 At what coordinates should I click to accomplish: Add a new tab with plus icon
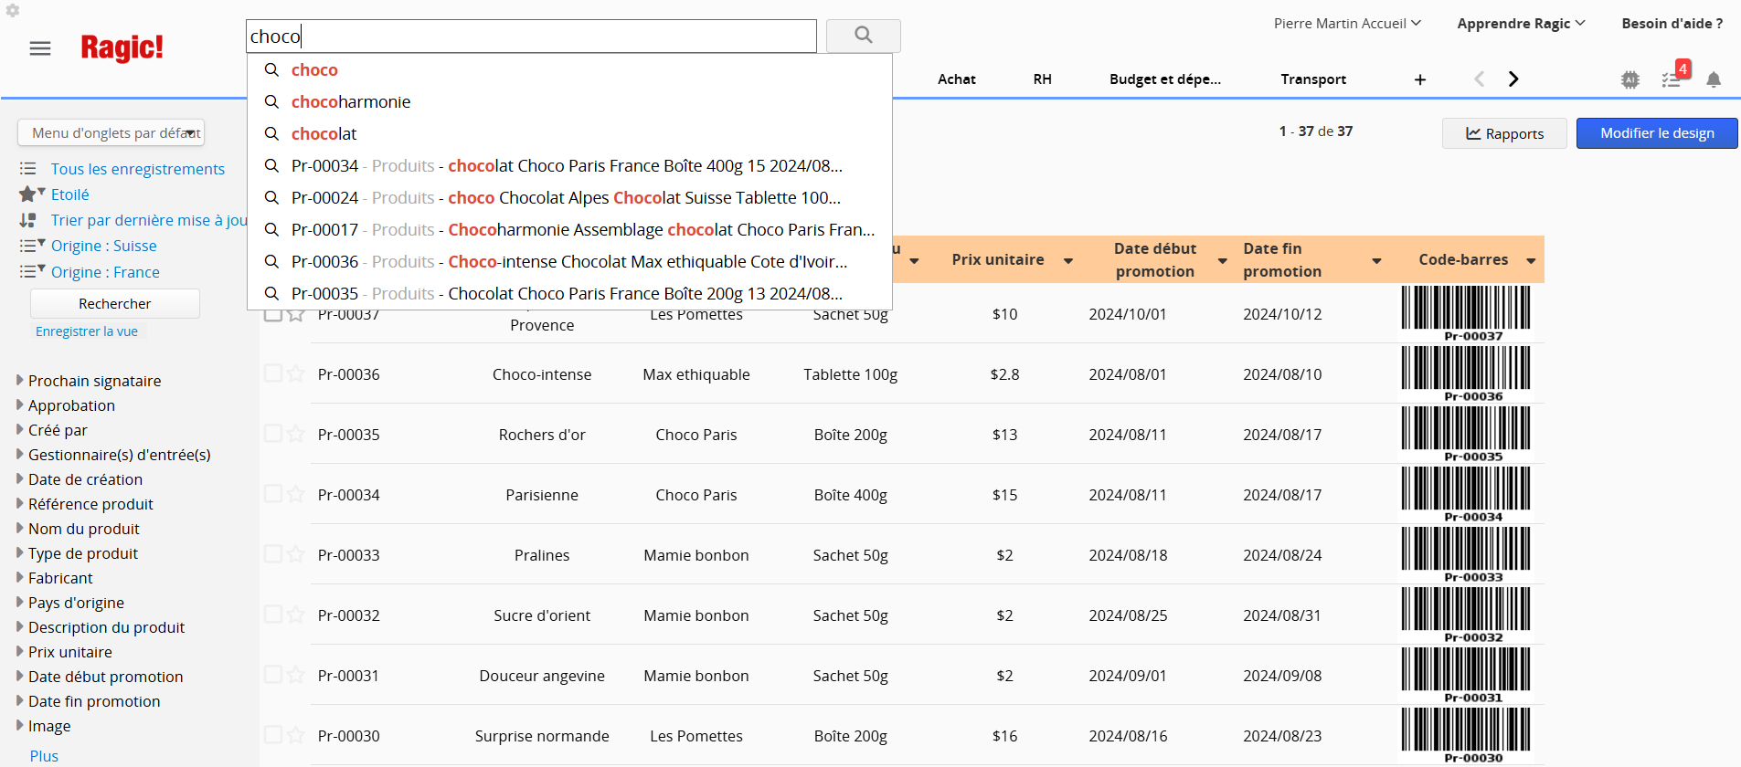(1419, 79)
